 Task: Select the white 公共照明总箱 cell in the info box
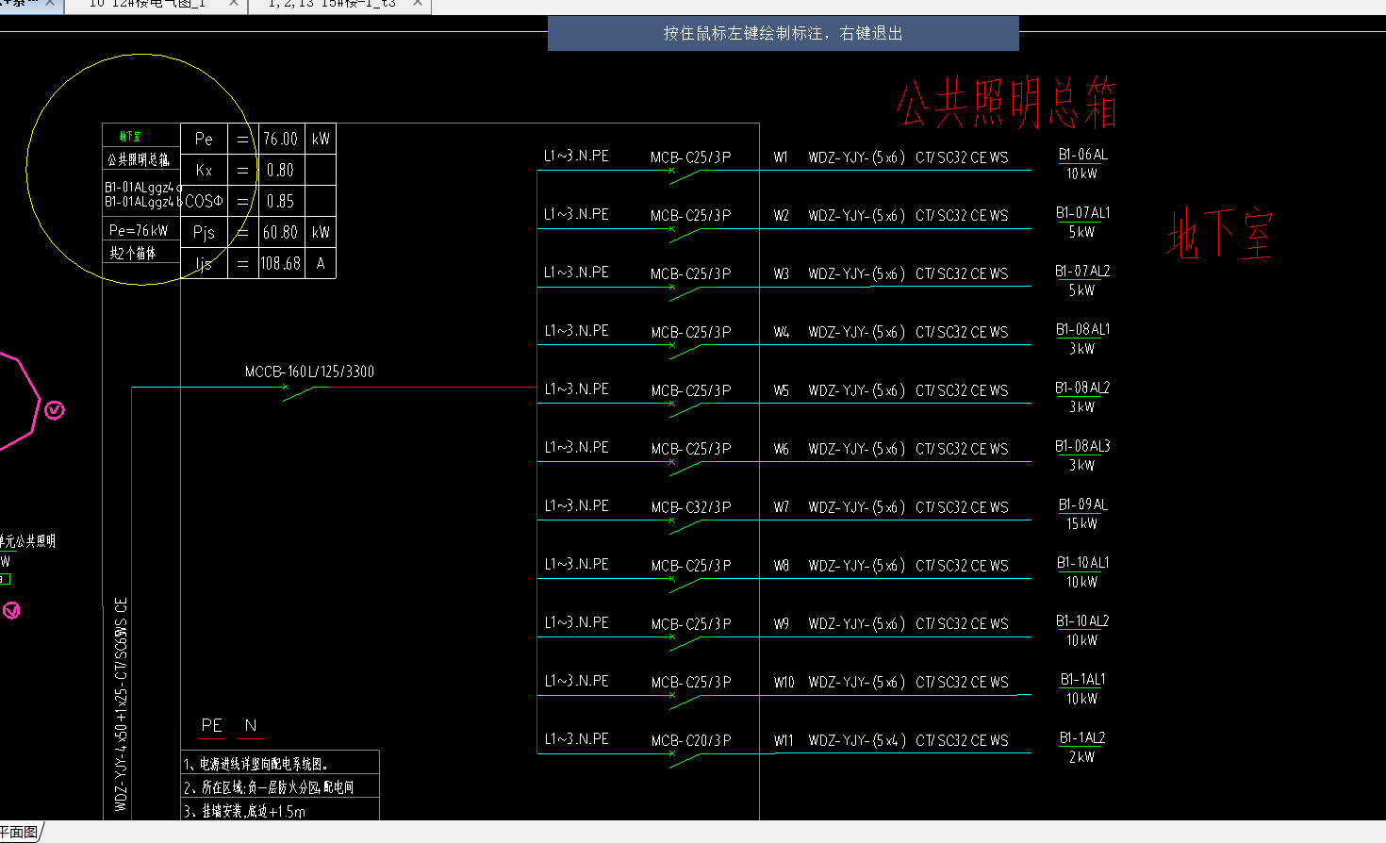pos(139,159)
